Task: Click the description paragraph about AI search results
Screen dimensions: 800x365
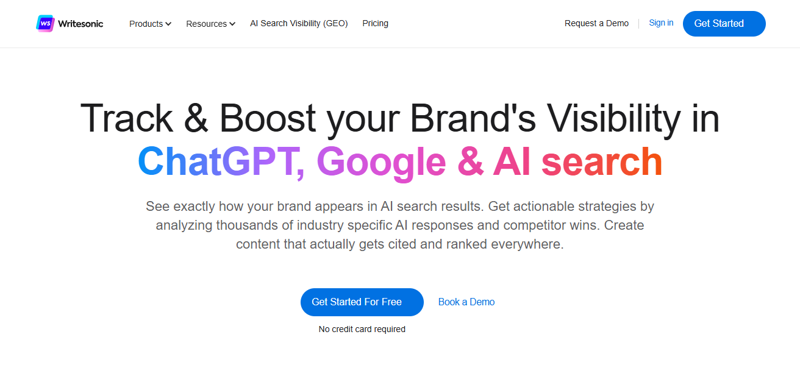Action: (399, 225)
